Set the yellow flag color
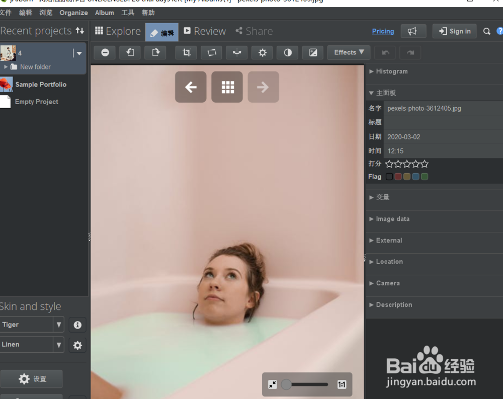 (407, 177)
